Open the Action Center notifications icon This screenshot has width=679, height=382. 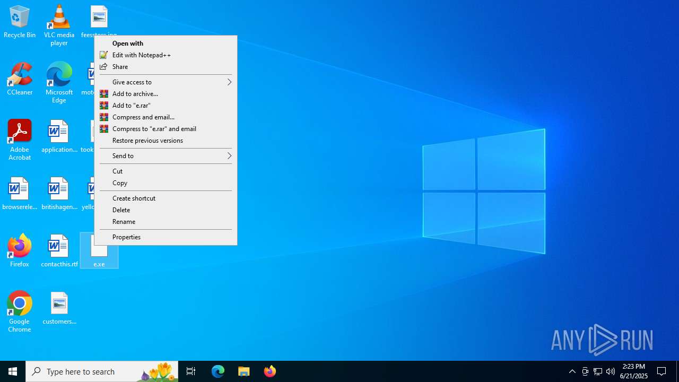[x=662, y=371]
